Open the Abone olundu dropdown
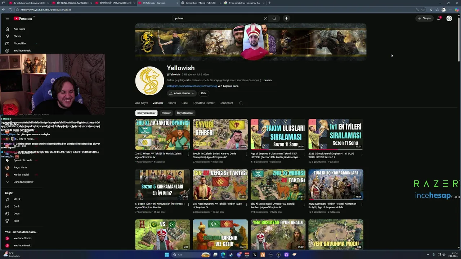This screenshot has width=461, height=259. 182,93
